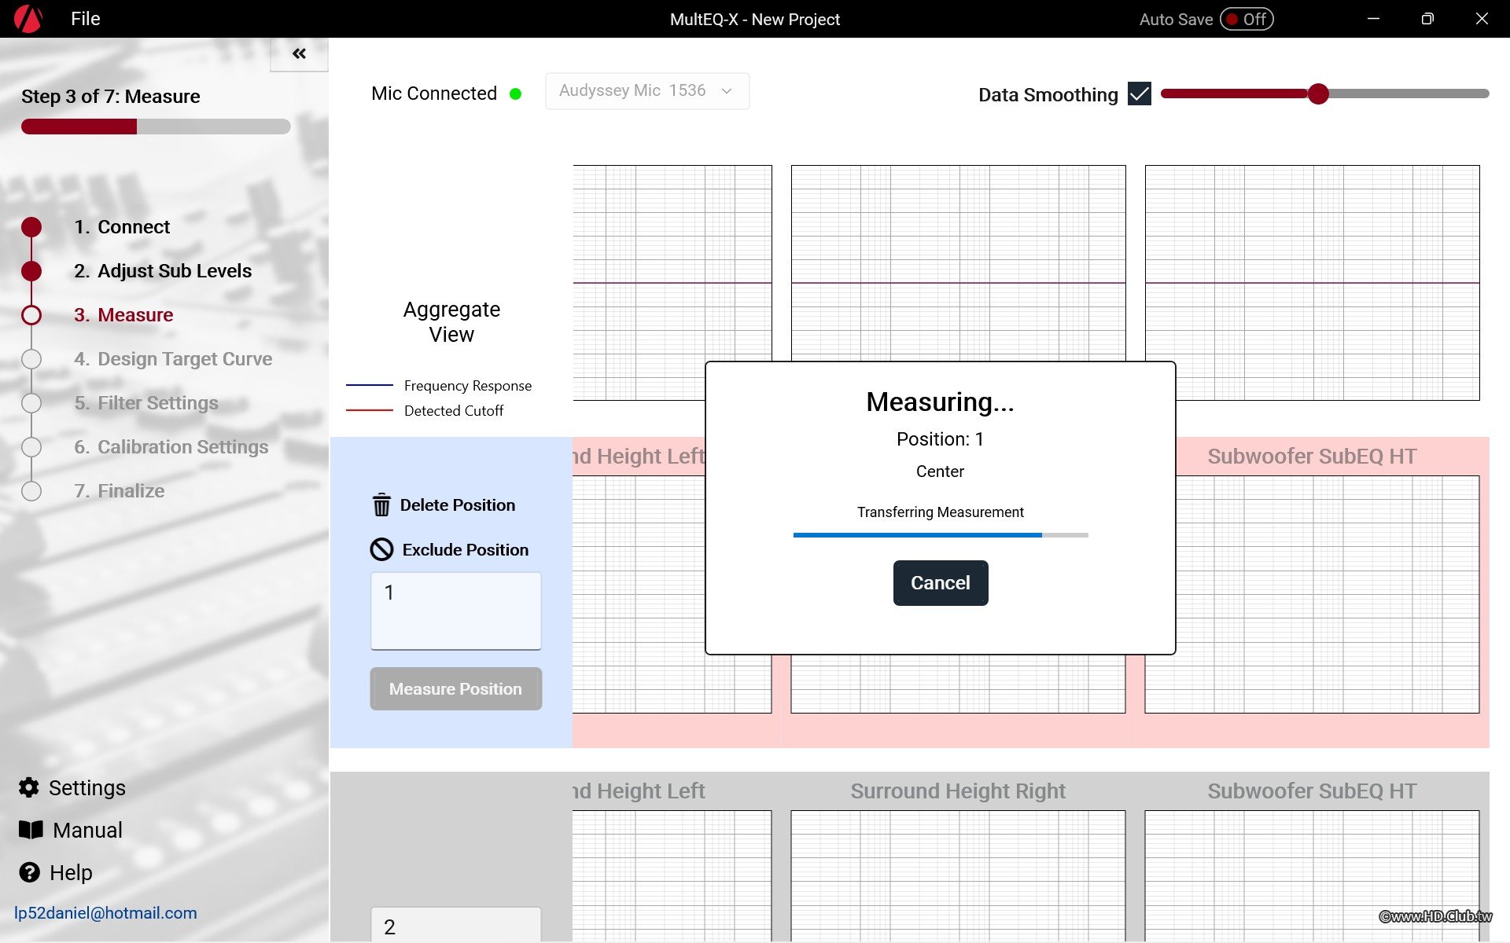Click 'Surround Height Right' title in position 2
Screen dimensions: 1510x943
(x=958, y=791)
